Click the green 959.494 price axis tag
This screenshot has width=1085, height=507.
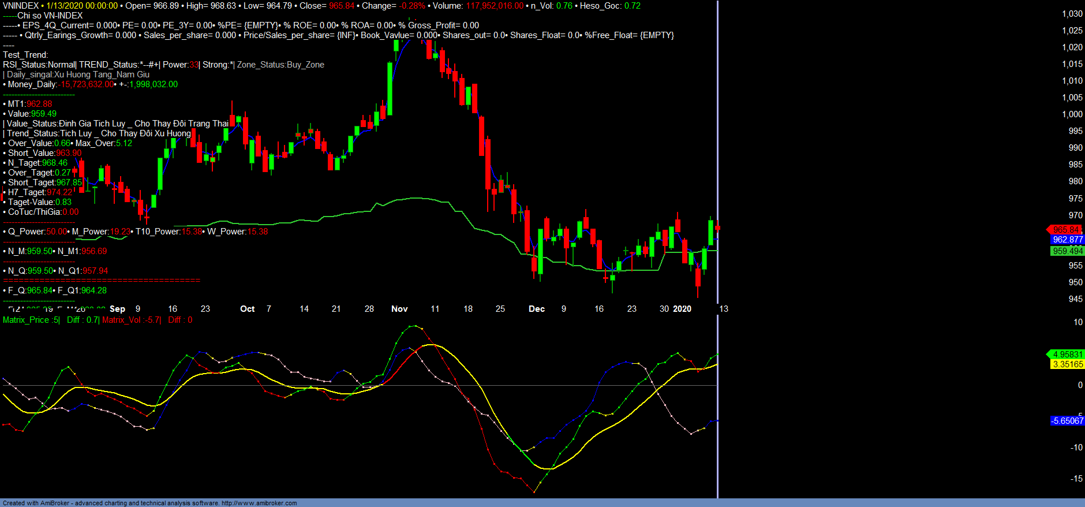(1067, 251)
